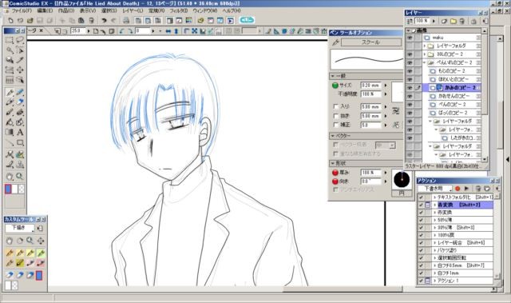The image size is (511, 303).
Task: Uncheck the バケツ塗り action
Action: [421, 250]
